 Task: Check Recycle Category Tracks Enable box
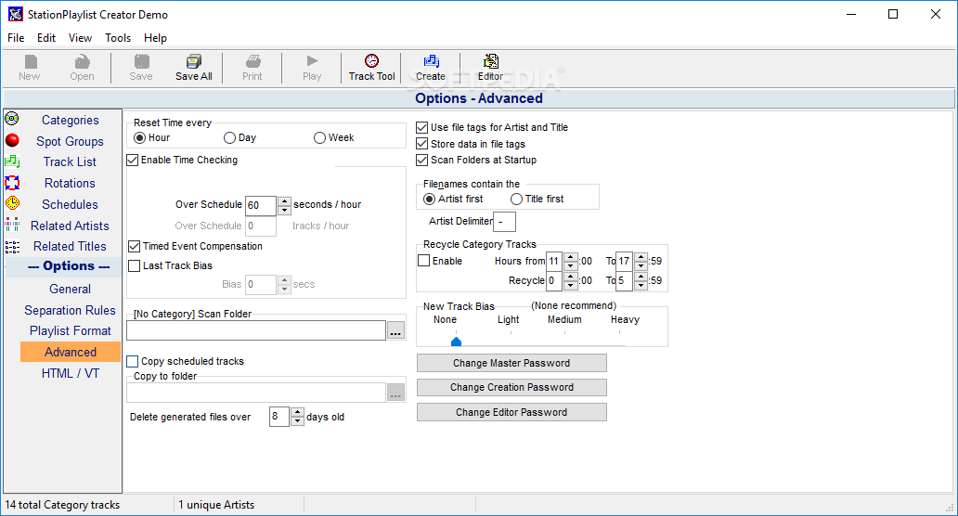click(x=424, y=261)
